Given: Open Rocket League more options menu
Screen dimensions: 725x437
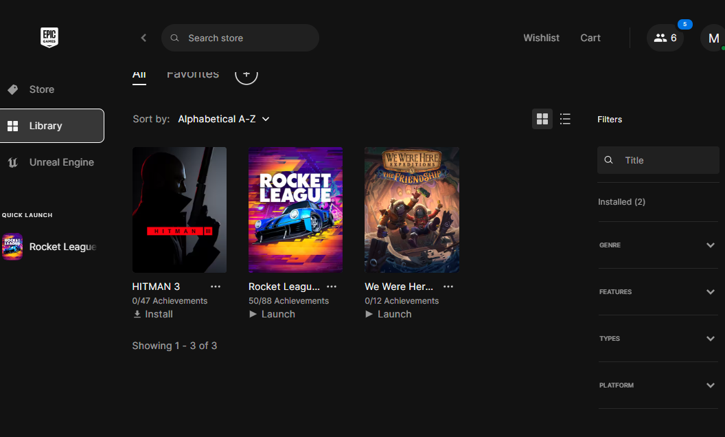Looking at the screenshot, I should [332, 287].
